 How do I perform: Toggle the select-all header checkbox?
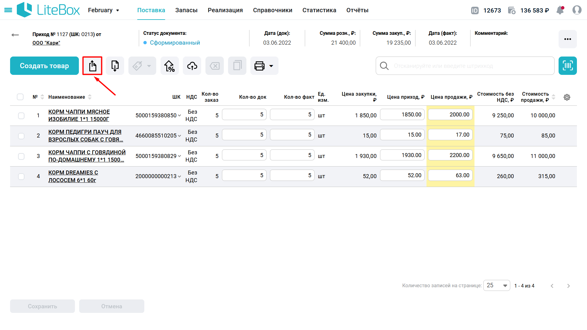20,97
